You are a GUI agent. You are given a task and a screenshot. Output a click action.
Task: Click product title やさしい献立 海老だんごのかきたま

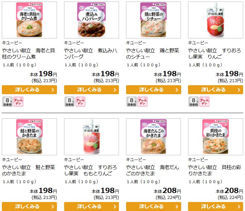tap(152, 170)
